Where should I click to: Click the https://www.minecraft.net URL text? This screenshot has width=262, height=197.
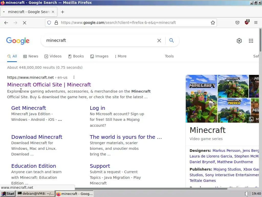30,77
